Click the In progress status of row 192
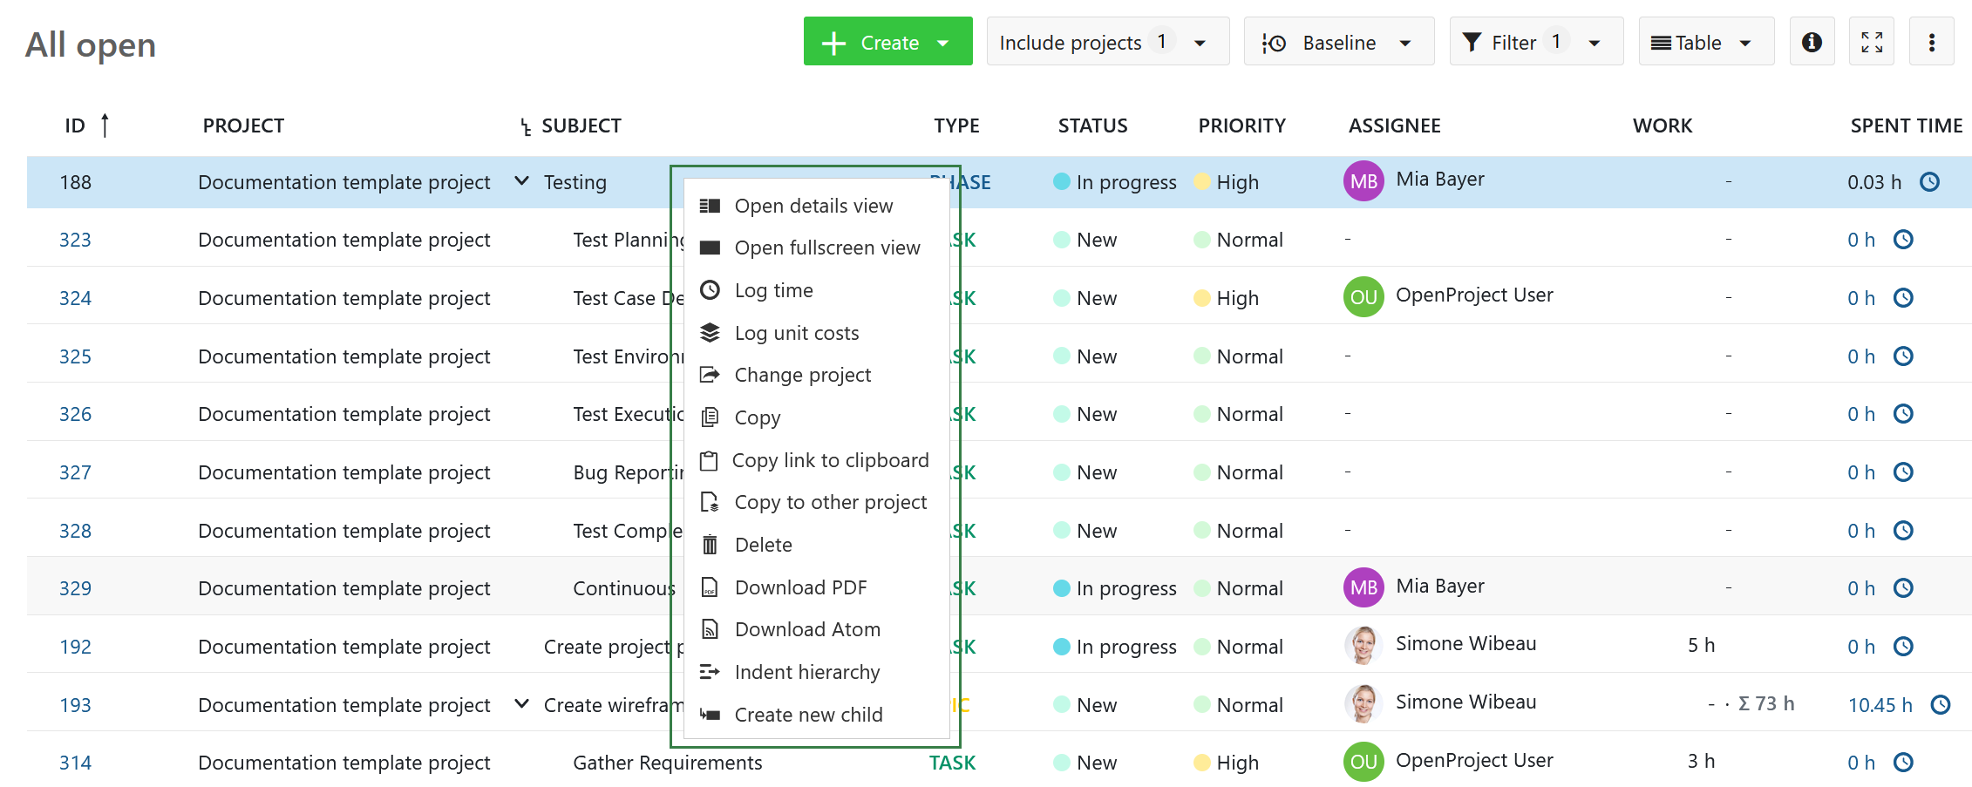The height and width of the screenshot is (787, 1972). coord(1125,647)
